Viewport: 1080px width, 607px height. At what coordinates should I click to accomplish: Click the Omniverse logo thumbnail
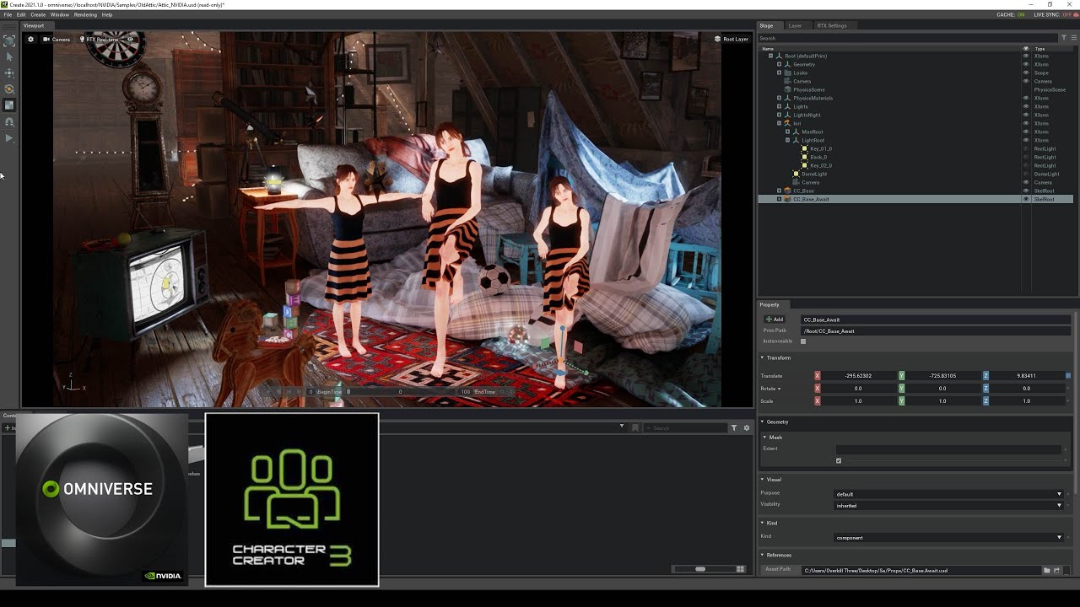pos(101,499)
